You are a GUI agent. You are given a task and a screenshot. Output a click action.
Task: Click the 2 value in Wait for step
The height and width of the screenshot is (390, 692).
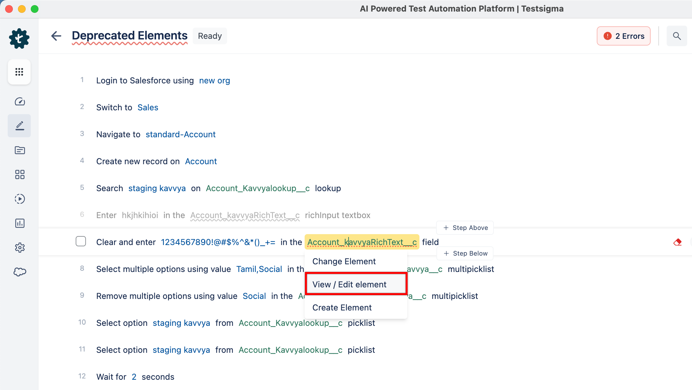tap(134, 377)
